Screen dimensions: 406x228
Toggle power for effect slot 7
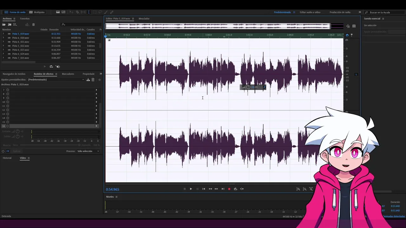[x=8, y=90]
